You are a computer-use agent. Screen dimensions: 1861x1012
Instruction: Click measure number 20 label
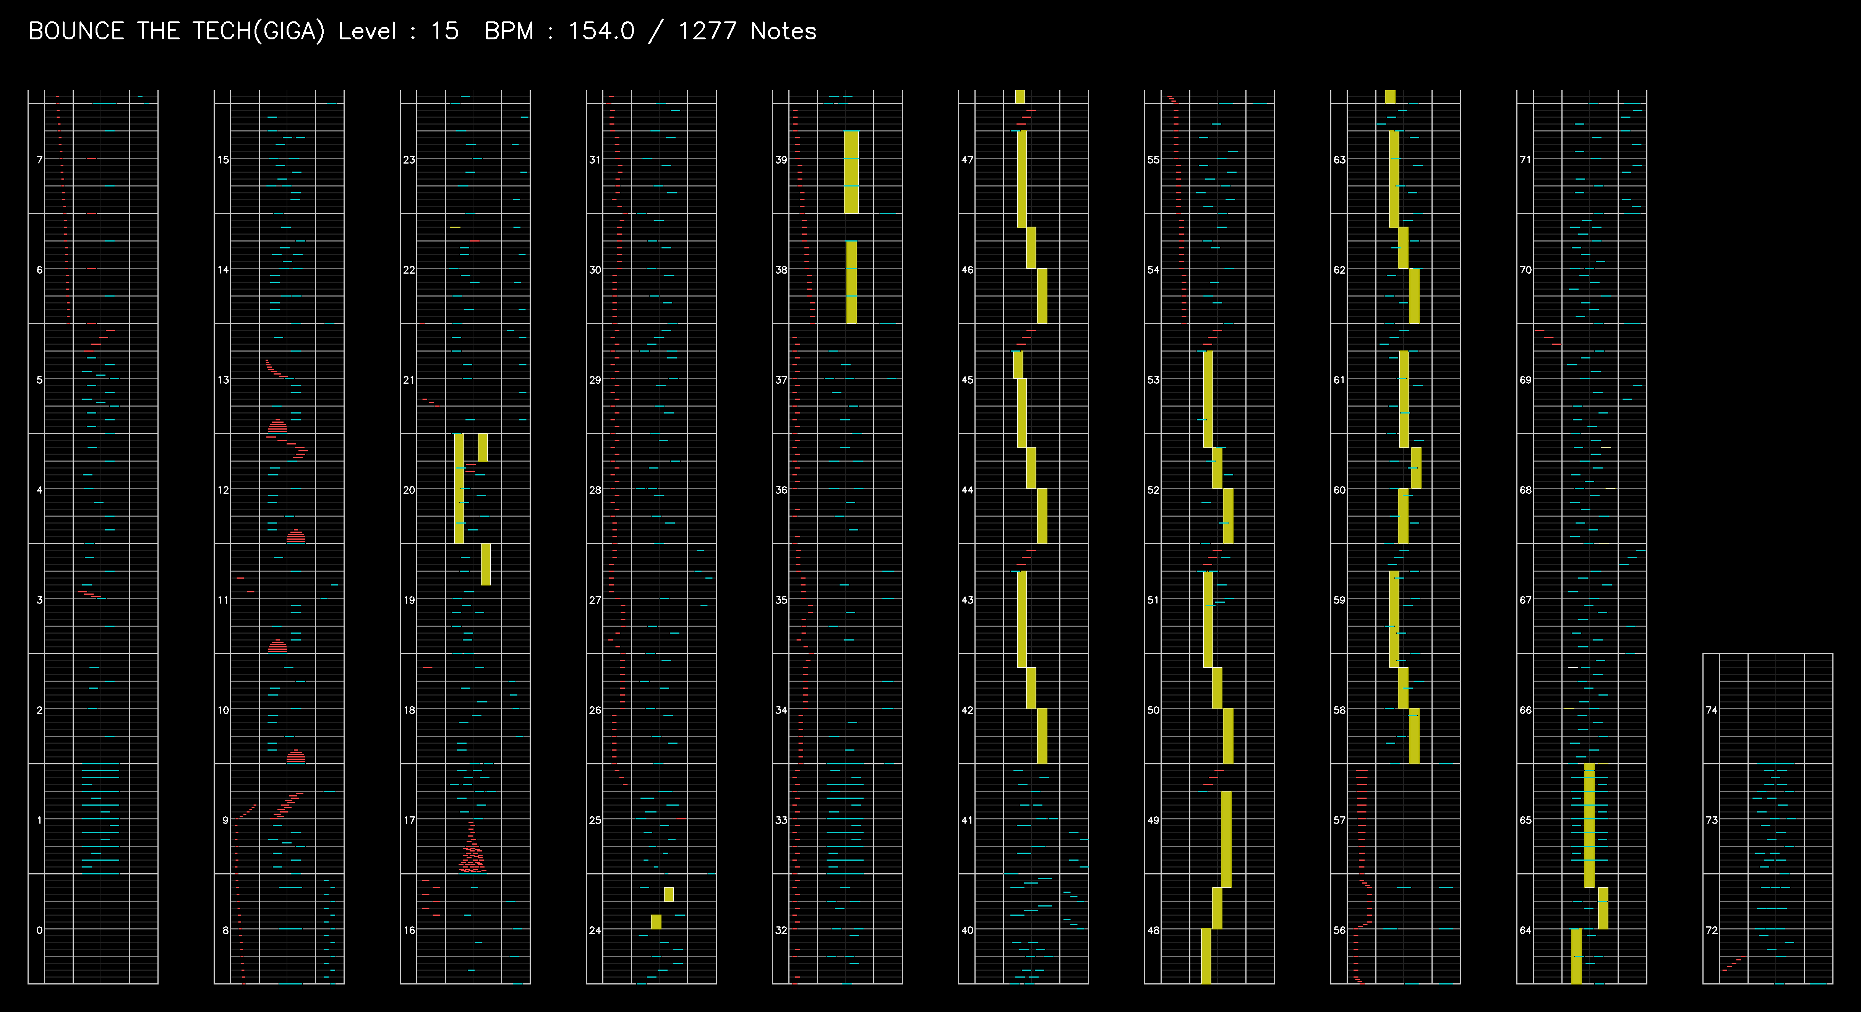coord(409,490)
